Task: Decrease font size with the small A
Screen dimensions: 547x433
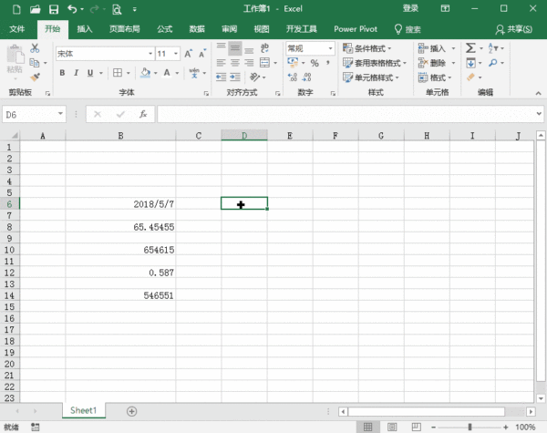Action: (x=202, y=54)
